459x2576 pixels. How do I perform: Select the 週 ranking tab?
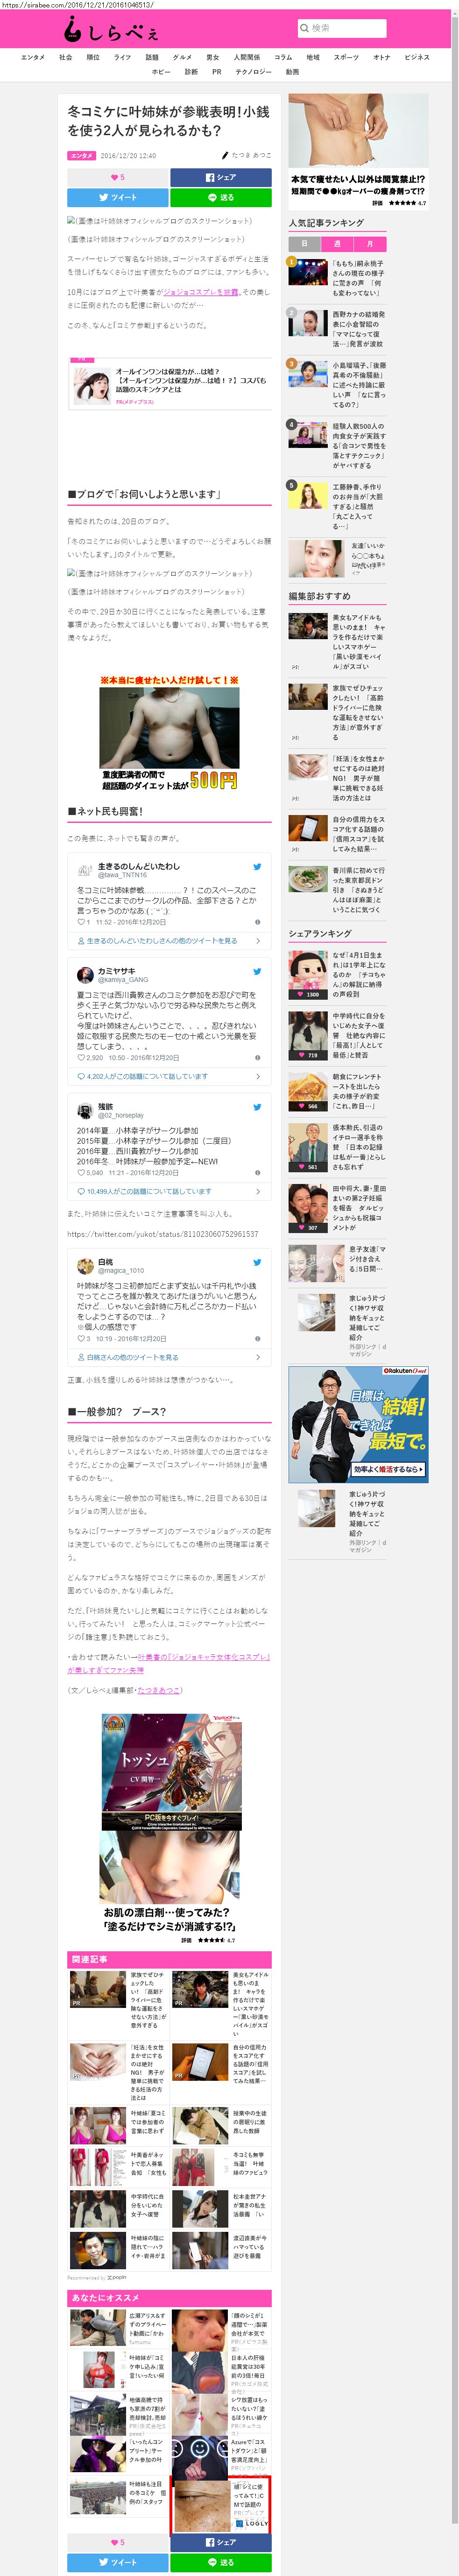click(x=337, y=244)
